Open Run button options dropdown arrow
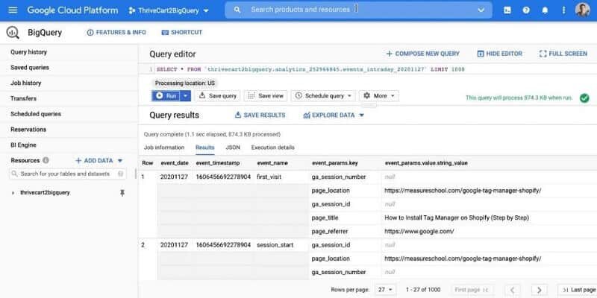This screenshot has height=298, width=597. (x=185, y=96)
